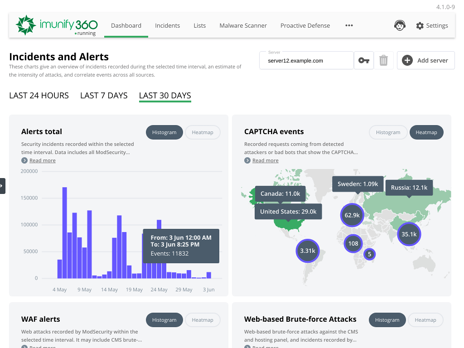
Task: Click the Russia 35.1k map cluster bubble
Action: [409, 234]
